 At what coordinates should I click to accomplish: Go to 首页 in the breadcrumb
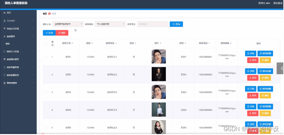tap(45, 14)
